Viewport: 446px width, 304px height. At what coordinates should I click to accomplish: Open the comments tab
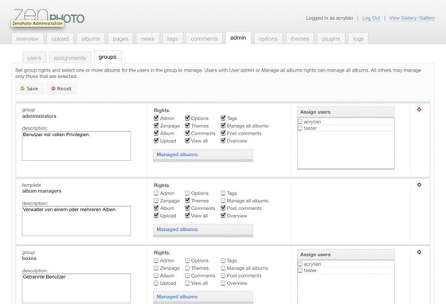point(204,39)
